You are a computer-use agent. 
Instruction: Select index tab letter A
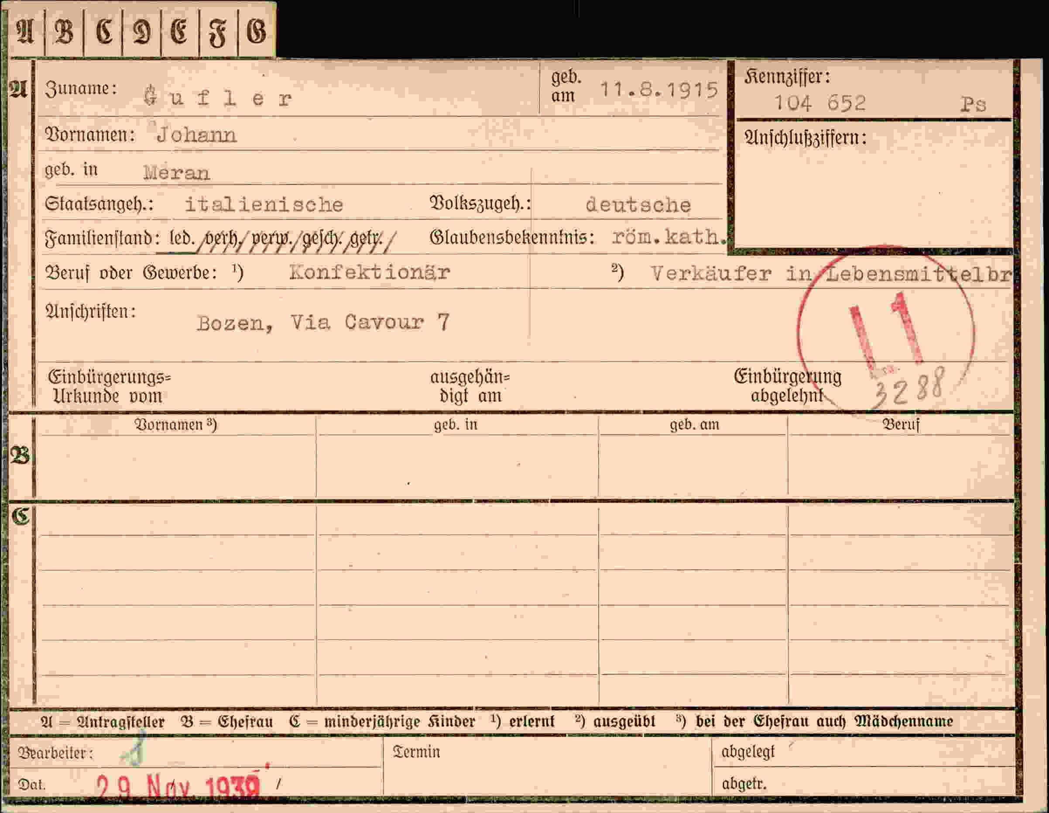pyautogui.click(x=25, y=32)
